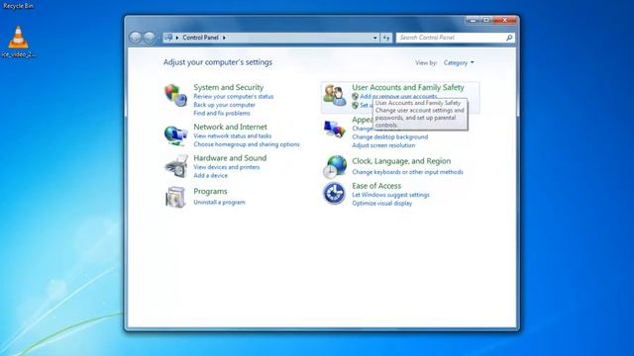The image size is (634, 356).
Task: Click Let Windows suggest settings
Action: pos(390,195)
